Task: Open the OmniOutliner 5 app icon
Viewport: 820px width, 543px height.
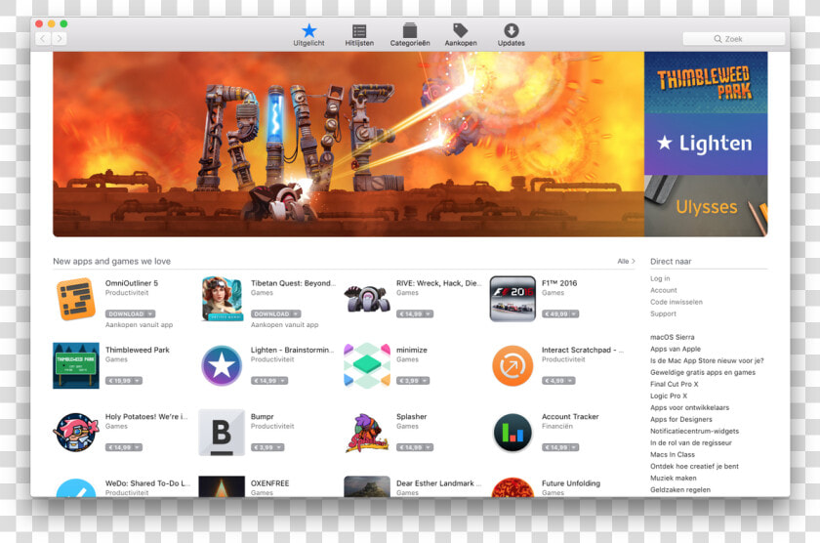Action: 76,299
